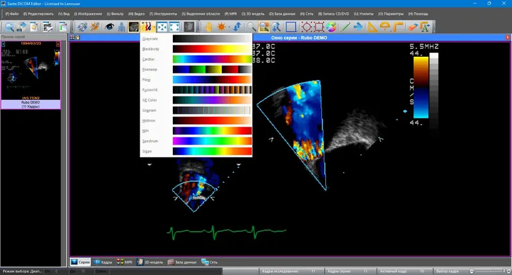Click the report print preview toolbar icon
The image size is (512, 275).
[47, 27]
